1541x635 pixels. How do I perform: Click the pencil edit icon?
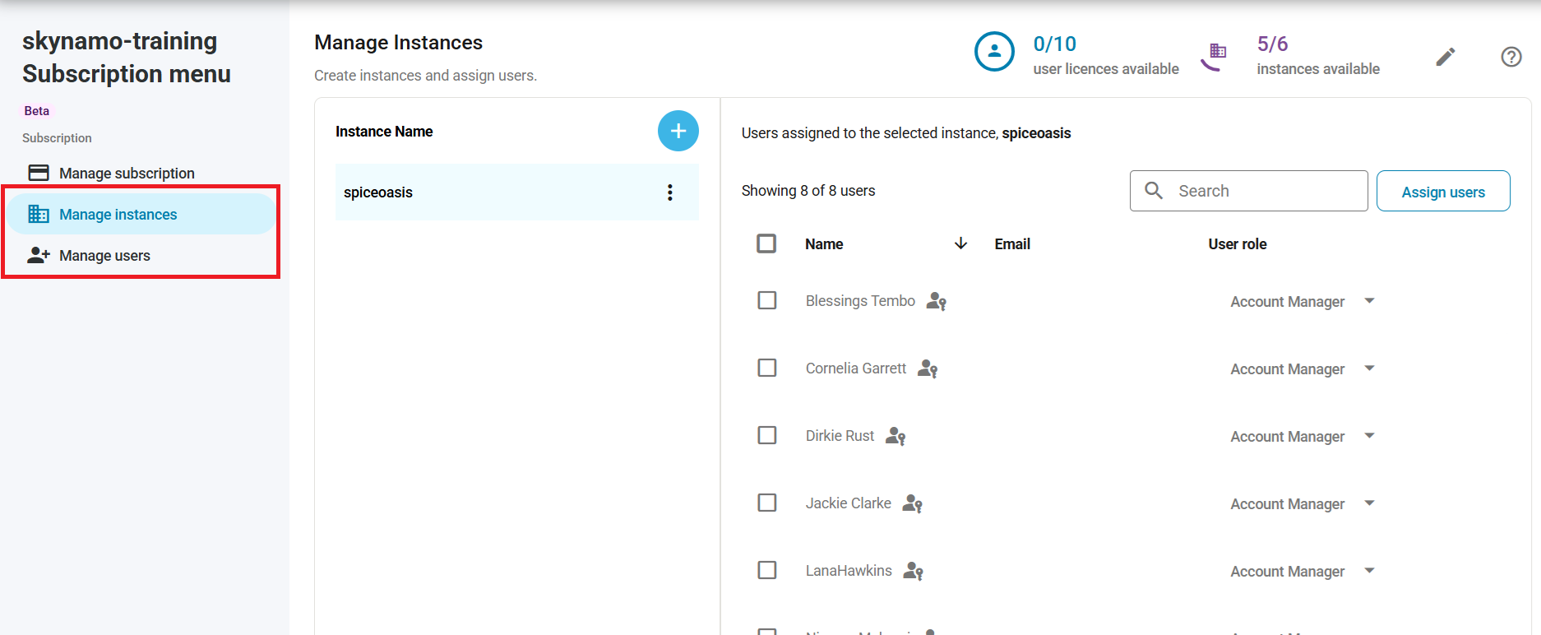click(1445, 57)
